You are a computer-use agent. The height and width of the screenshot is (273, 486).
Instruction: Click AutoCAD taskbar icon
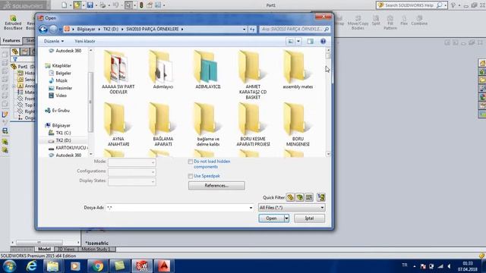[x=164, y=266]
